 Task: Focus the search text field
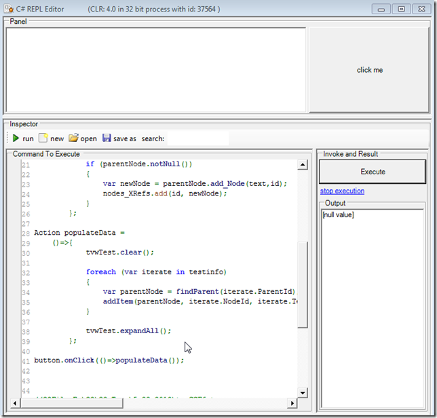point(198,138)
